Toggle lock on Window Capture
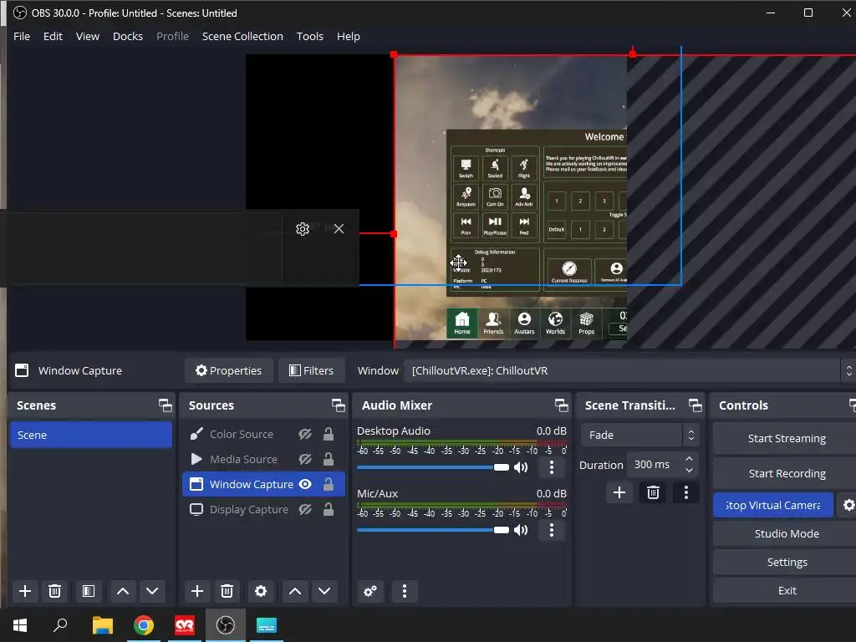This screenshot has height=642, width=856. point(328,484)
